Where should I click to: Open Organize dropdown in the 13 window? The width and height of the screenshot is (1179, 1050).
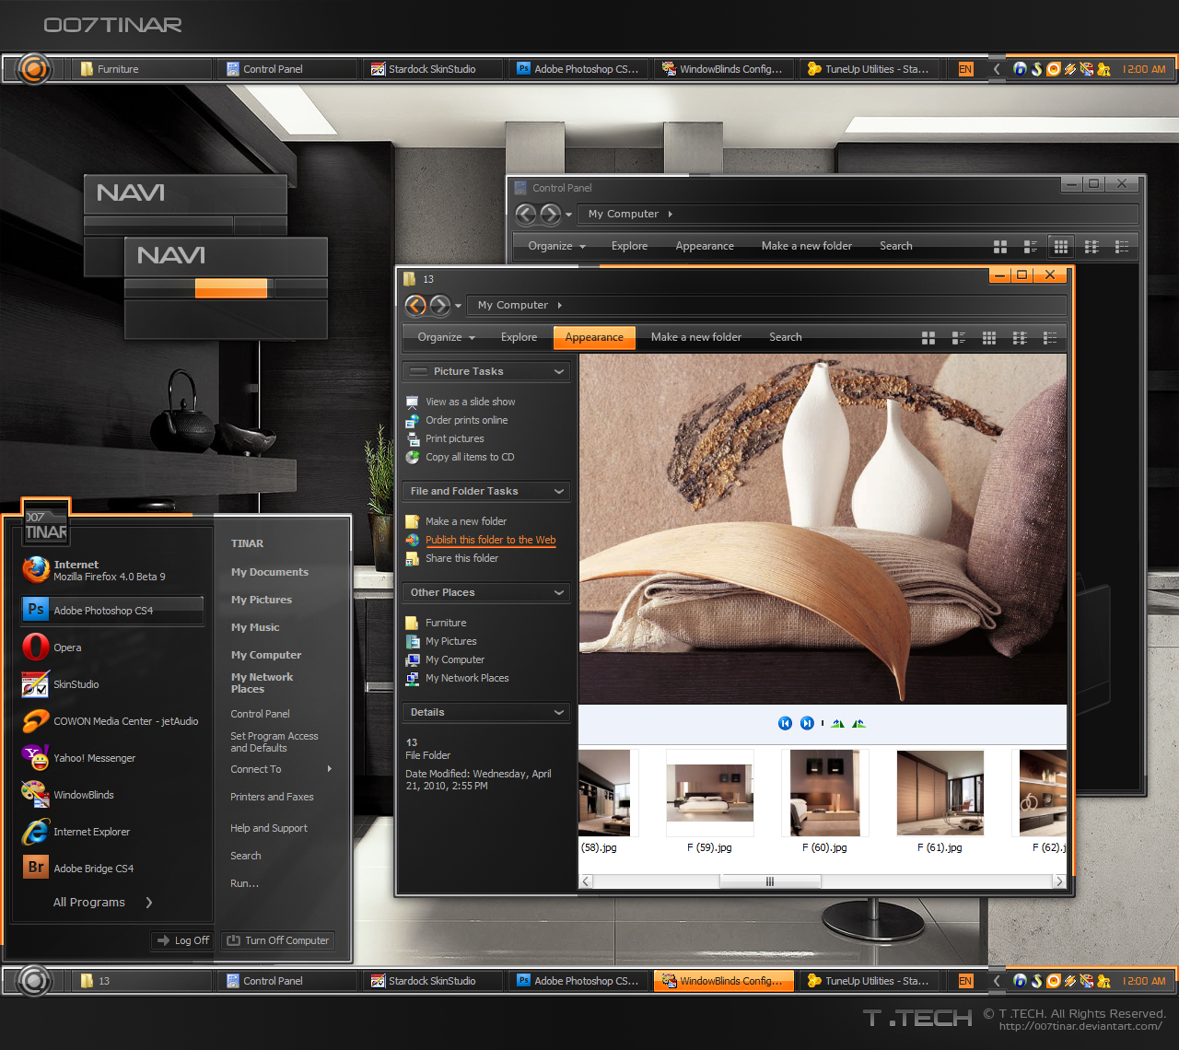(x=446, y=337)
